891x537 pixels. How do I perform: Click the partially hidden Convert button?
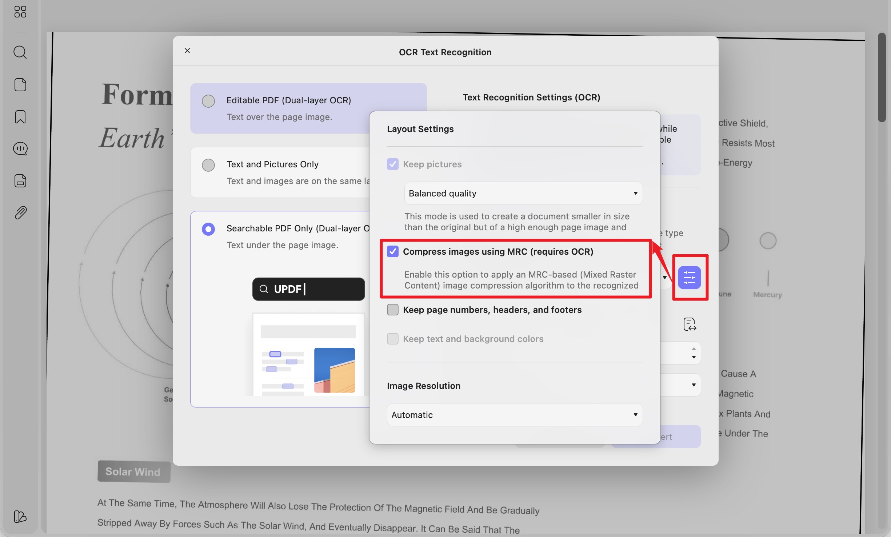click(680, 437)
